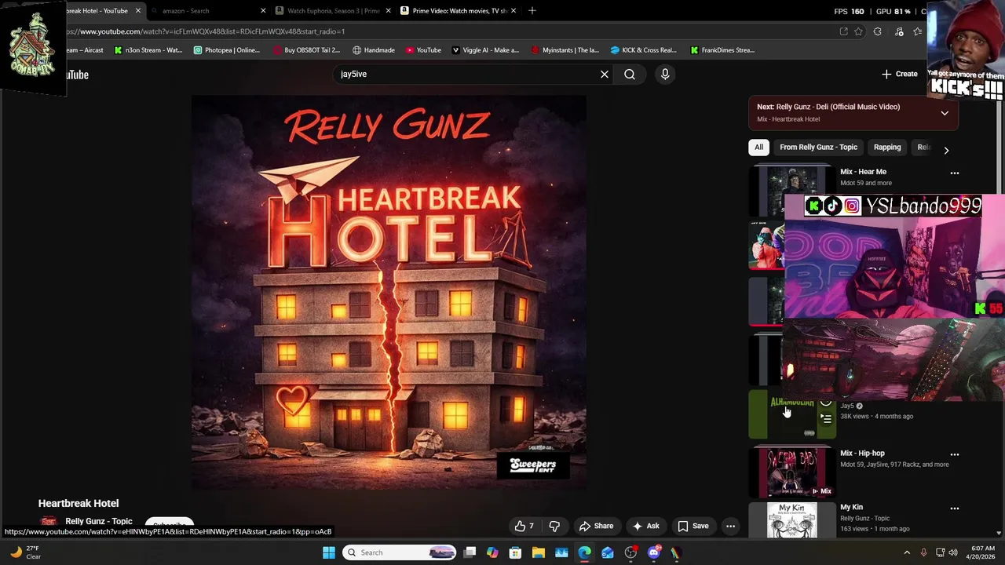Open the Myinstants bookmark
This screenshot has width=1005, height=565.
pos(565,50)
